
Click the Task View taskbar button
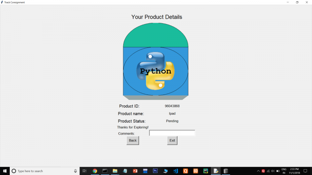[84, 171]
